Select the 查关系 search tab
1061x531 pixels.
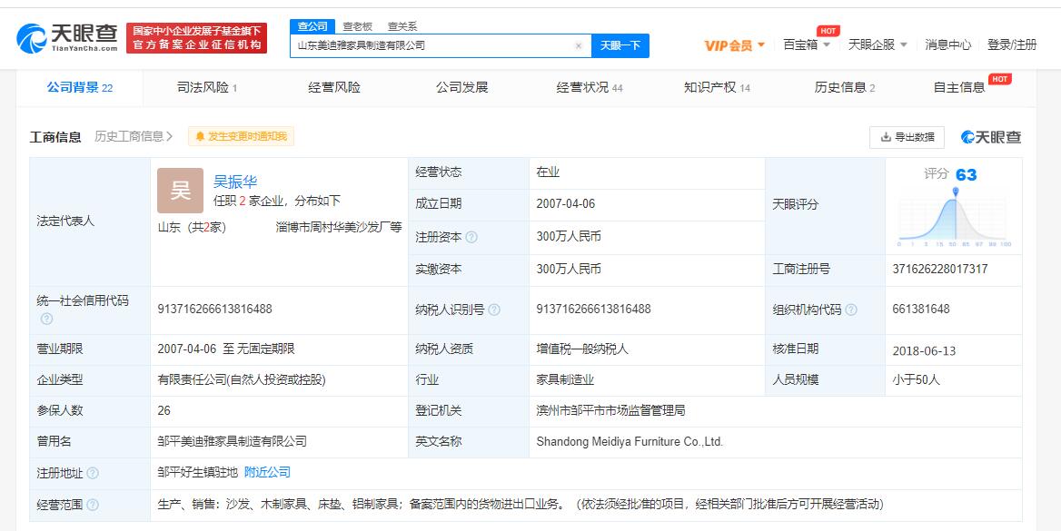pyautogui.click(x=402, y=26)
